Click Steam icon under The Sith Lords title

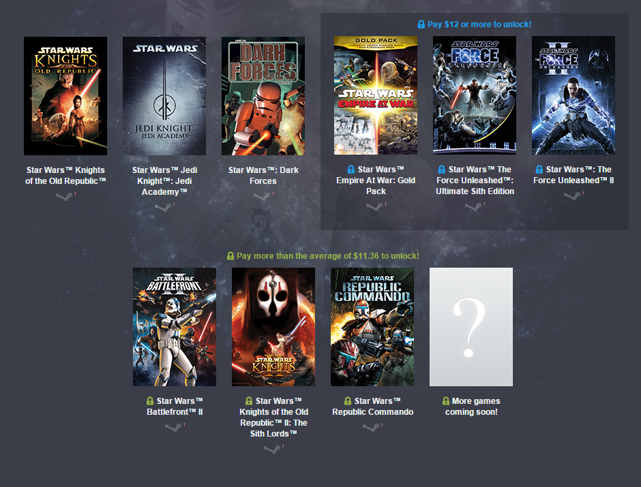pos(272,450)
